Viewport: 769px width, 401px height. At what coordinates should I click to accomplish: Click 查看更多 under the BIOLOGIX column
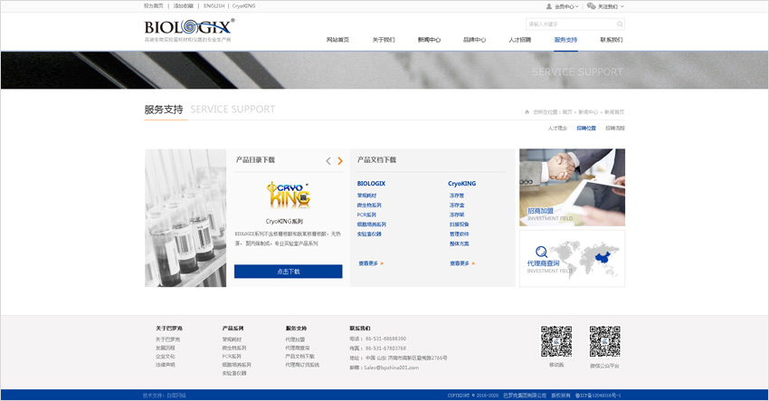(370, 263)
